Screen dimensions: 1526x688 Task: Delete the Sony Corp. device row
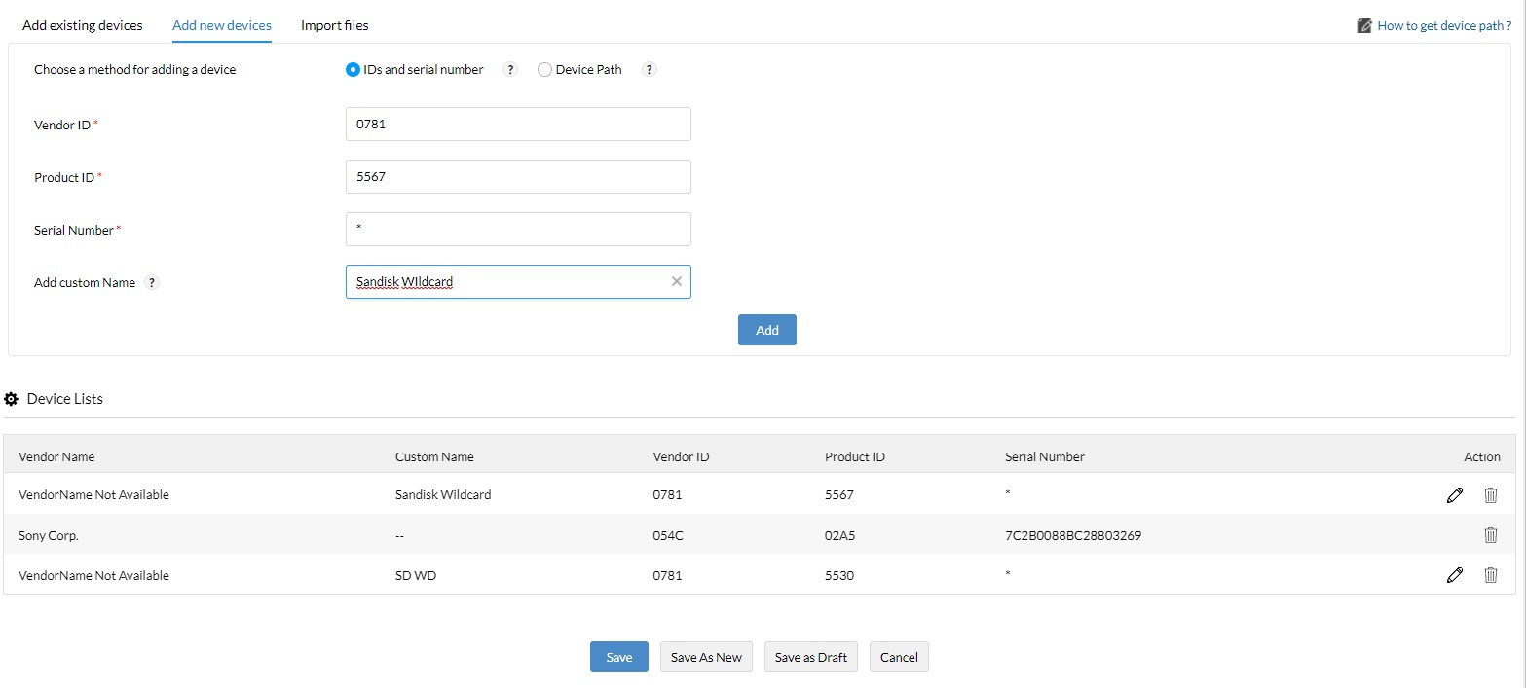[1490, 535]
